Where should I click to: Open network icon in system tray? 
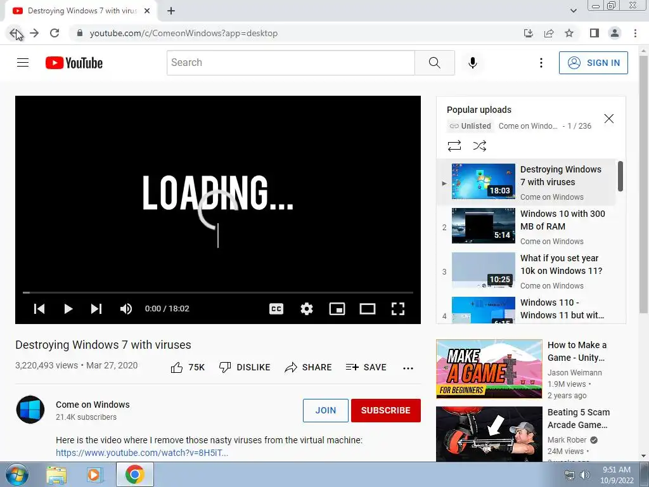(570, 475)
